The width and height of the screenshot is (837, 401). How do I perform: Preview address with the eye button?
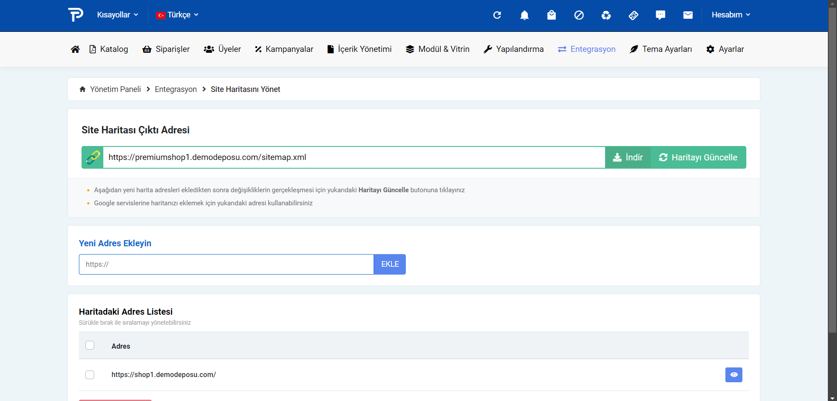click(x=734, y=375)
